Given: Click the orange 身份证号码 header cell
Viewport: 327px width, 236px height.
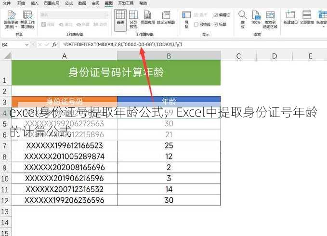Looking at the screenshot, I should point(65,102).
